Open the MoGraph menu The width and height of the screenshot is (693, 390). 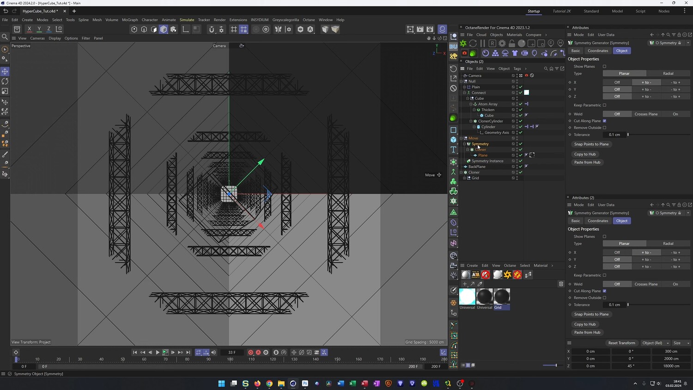pos(130,20)
